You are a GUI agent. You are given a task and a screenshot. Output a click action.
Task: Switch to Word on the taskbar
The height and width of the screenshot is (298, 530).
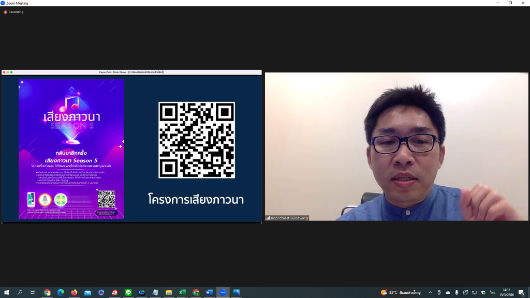pyautogui.click(x=210, y=293)
